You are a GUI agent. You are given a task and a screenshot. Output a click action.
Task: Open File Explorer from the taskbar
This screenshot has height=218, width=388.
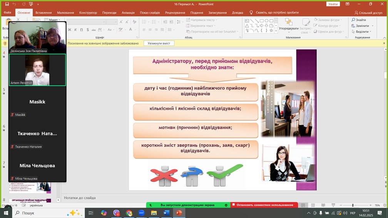pos(154,213)
